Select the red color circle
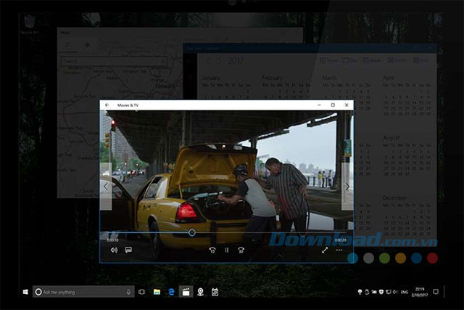464x310 pixels. [432, 258]
